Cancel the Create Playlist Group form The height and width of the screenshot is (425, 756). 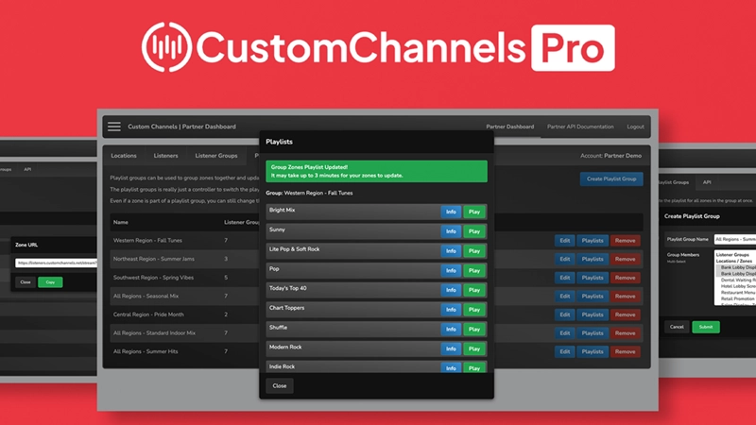pos(677,327)
